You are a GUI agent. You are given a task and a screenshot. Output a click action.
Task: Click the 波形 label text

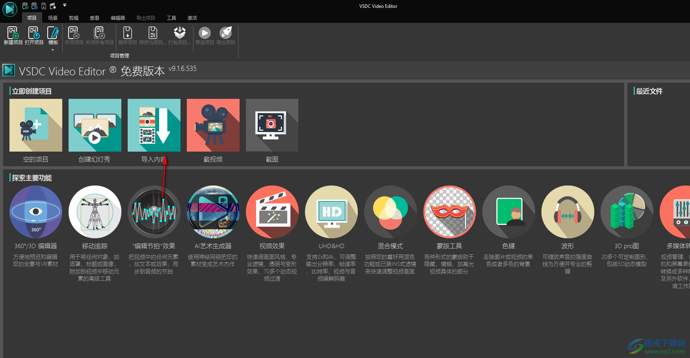click(x=567, y=246)
